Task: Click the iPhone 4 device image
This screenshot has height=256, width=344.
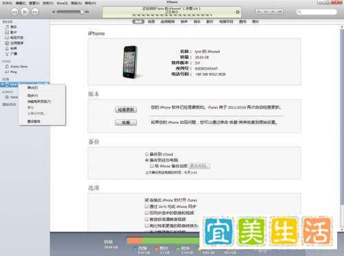Action: (130, 62)
